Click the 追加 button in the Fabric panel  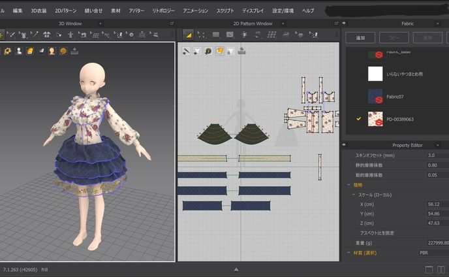coord(360,38)
